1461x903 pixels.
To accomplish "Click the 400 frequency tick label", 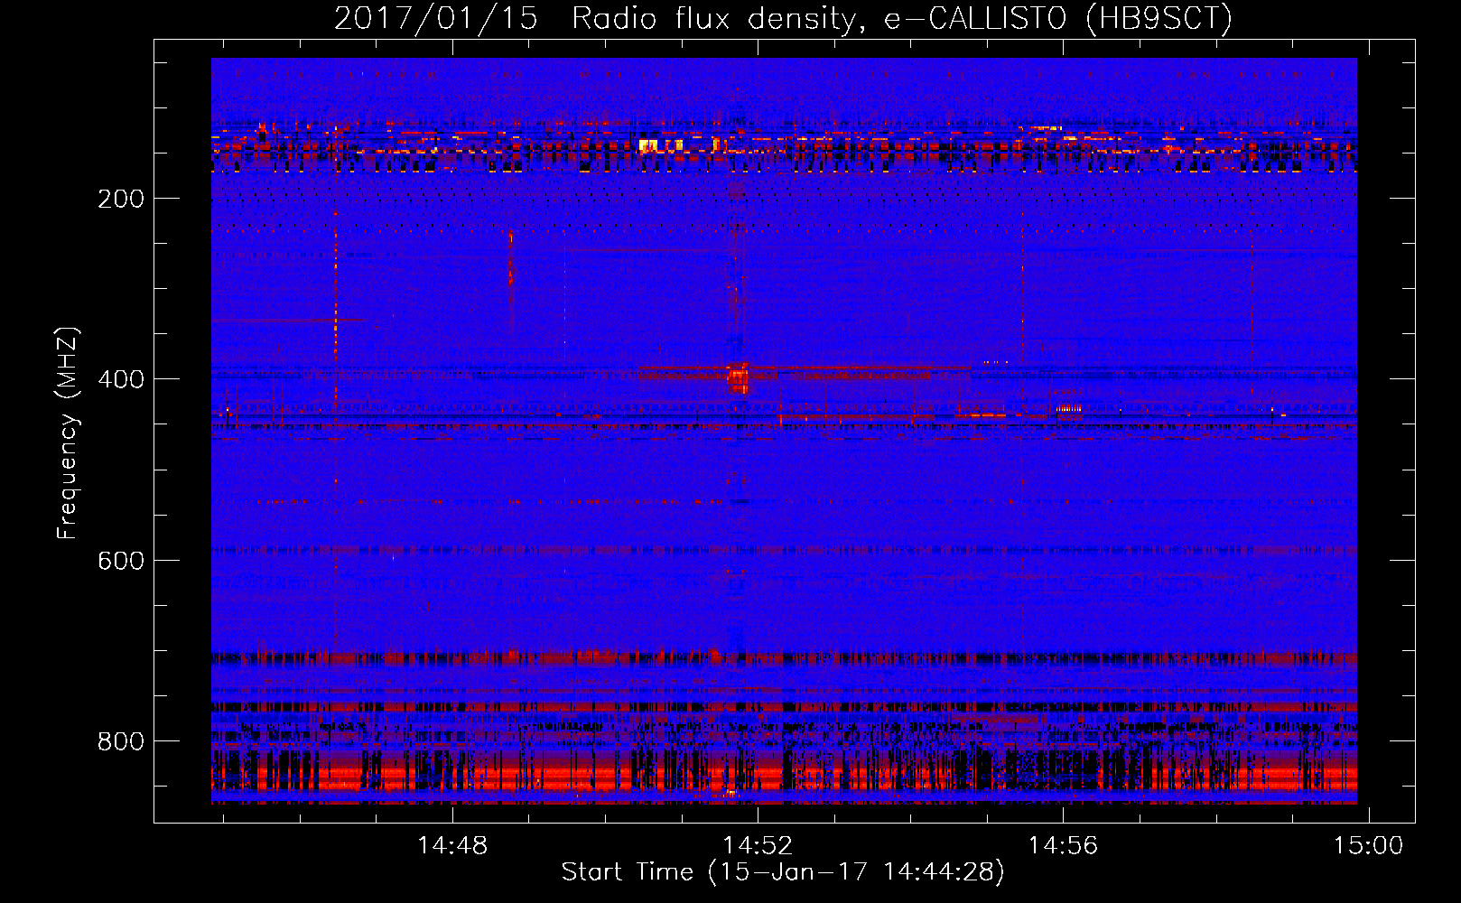I will pos(121,379).
